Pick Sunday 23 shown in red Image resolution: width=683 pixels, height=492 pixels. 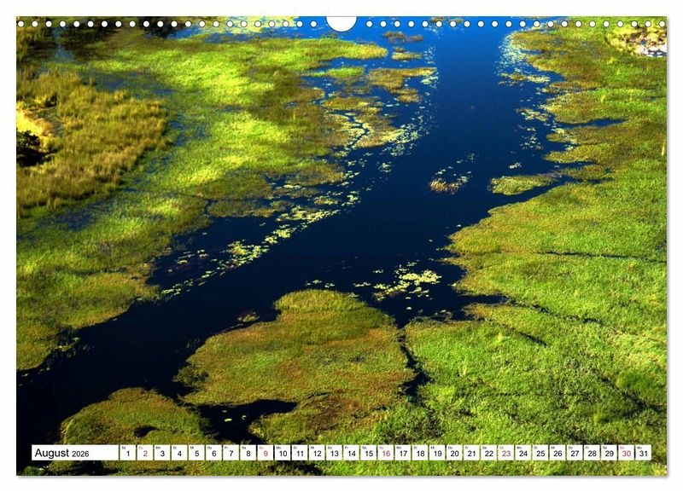[505, 454]
